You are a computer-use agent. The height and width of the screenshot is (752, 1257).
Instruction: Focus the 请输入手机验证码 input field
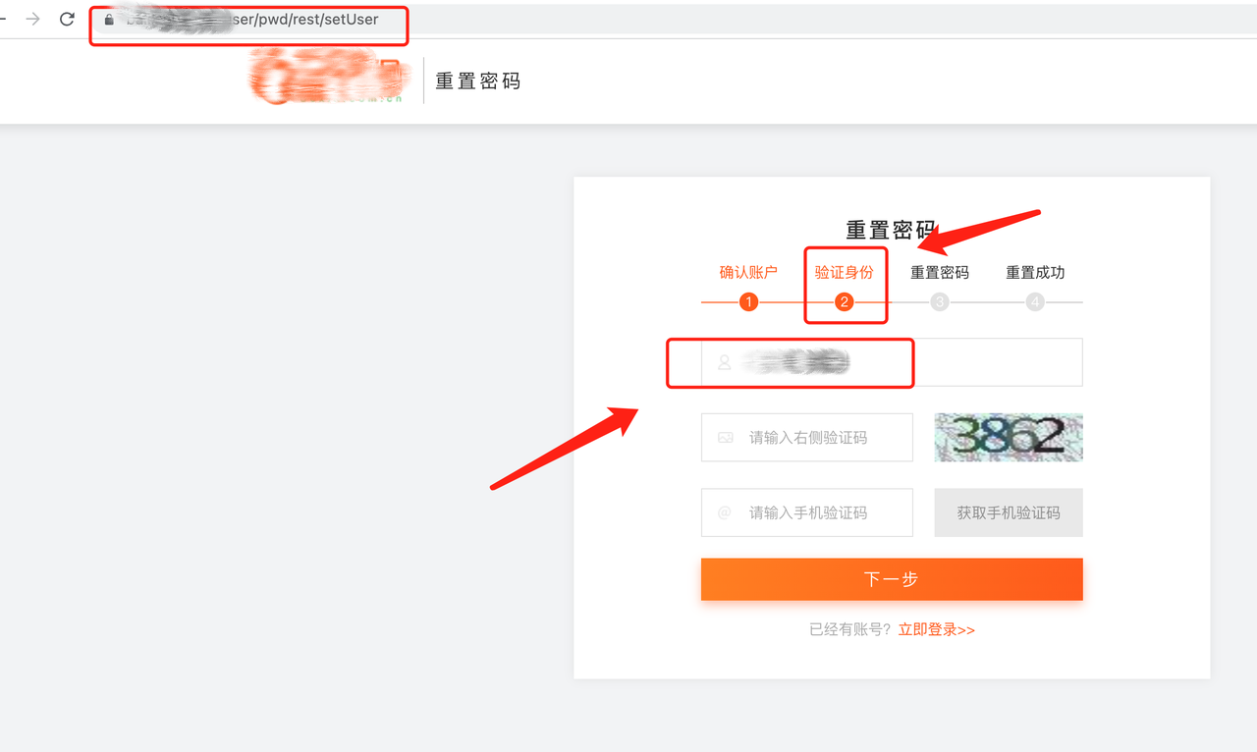coord(820,512)
